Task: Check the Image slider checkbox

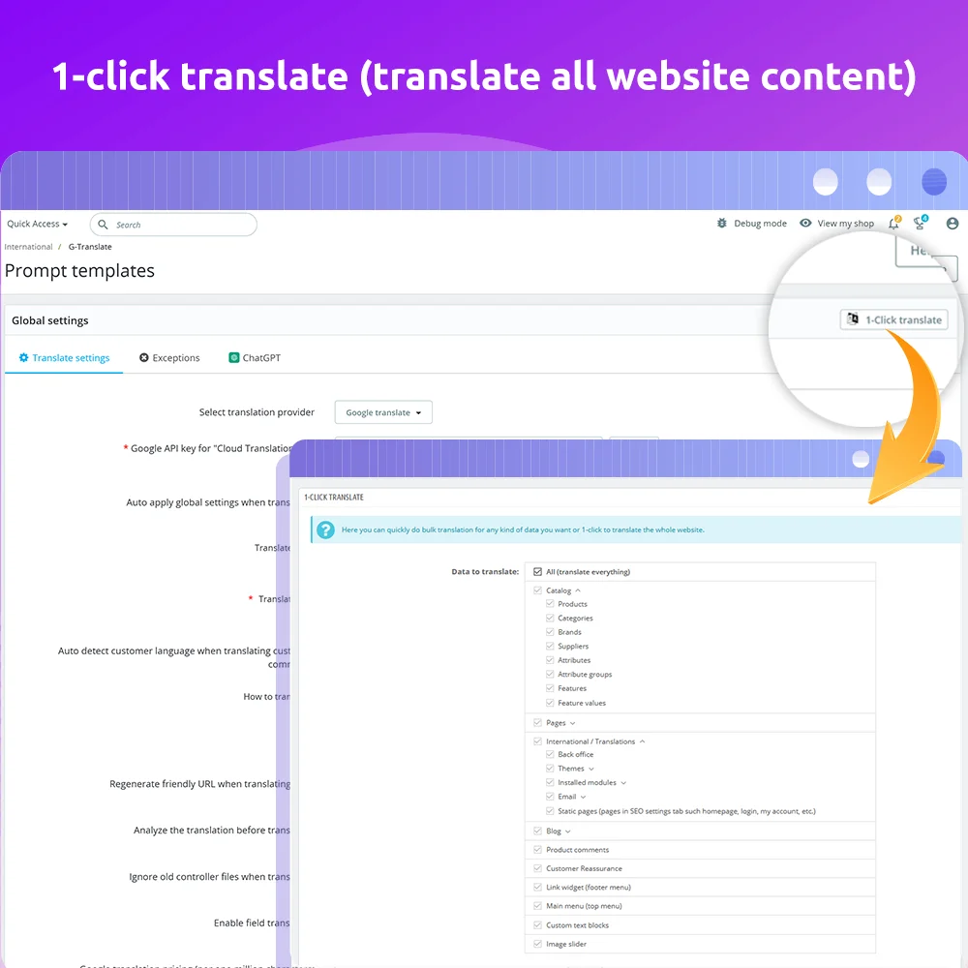Action: pyautogui.click(x=535, y=944)
